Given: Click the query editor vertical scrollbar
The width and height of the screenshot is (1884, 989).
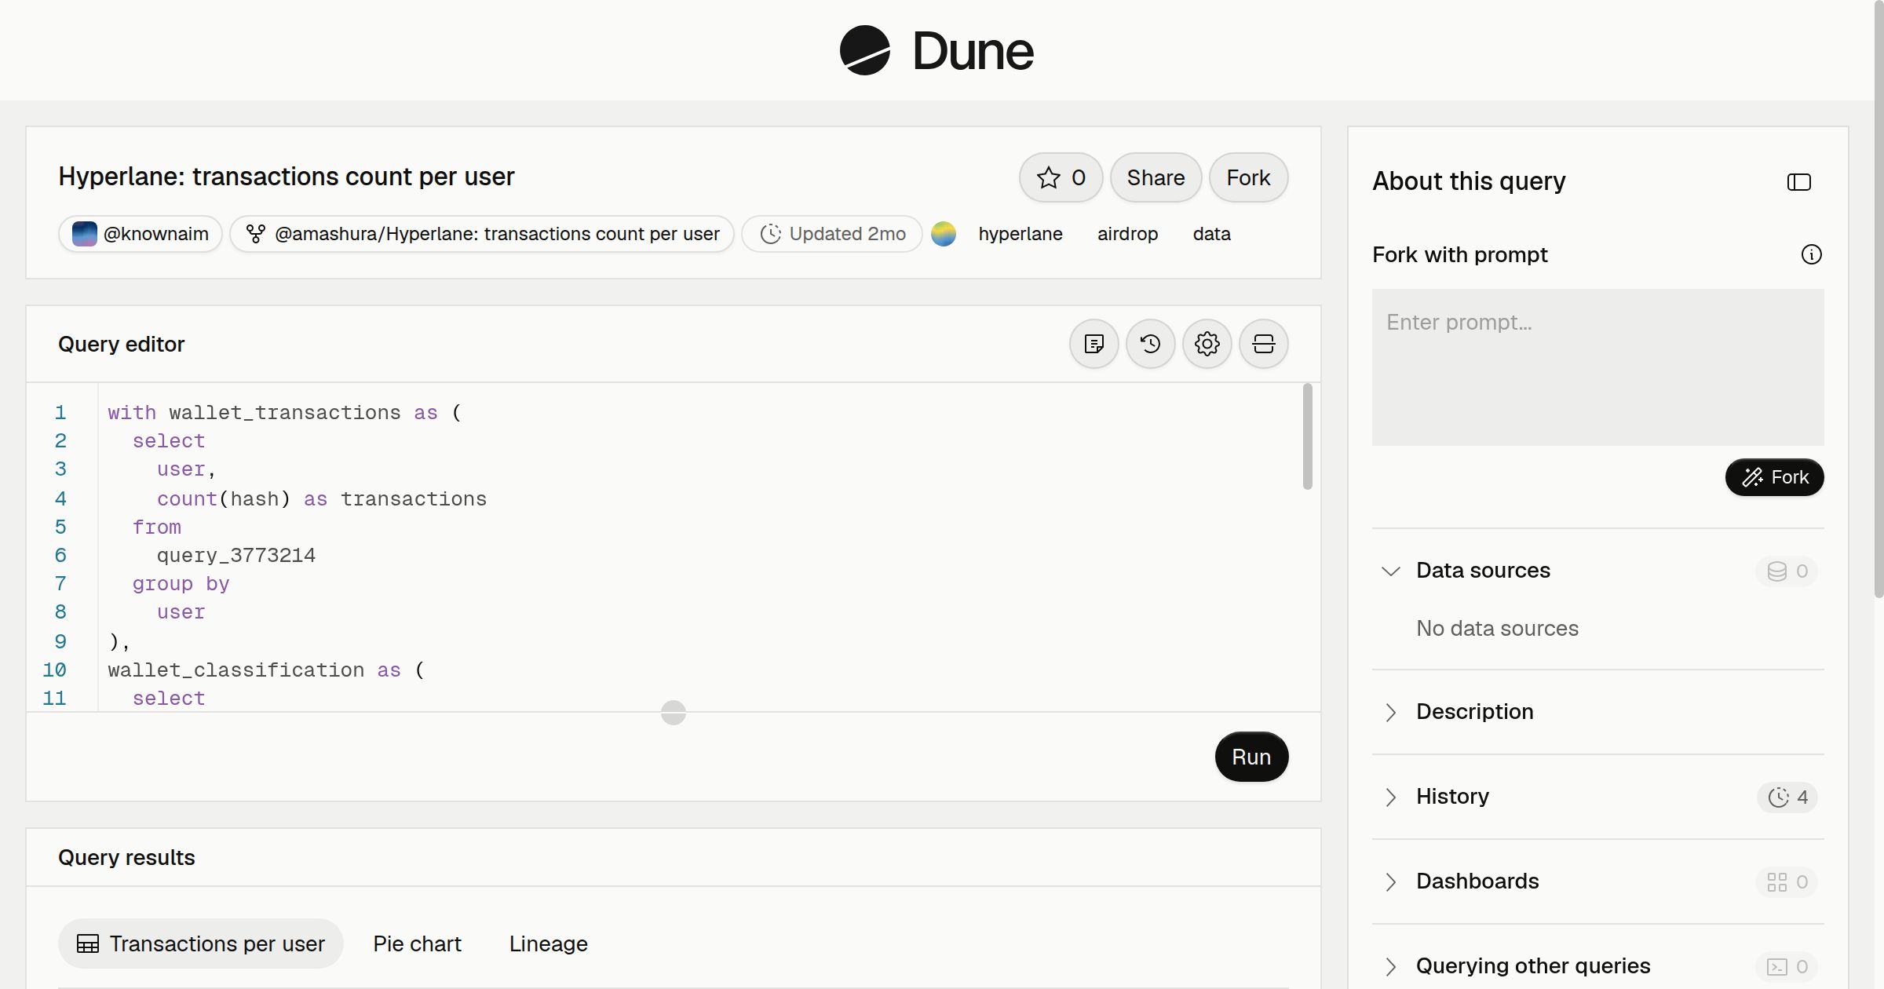Looking at the screenshot, I should click(1307, 436).
